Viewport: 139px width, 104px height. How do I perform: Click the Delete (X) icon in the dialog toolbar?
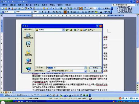[x=78, y=30]
